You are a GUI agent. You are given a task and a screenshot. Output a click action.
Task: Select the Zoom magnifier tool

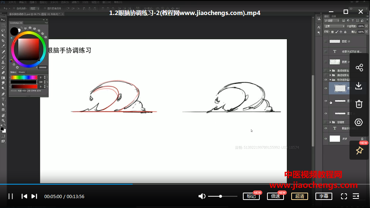3,121
